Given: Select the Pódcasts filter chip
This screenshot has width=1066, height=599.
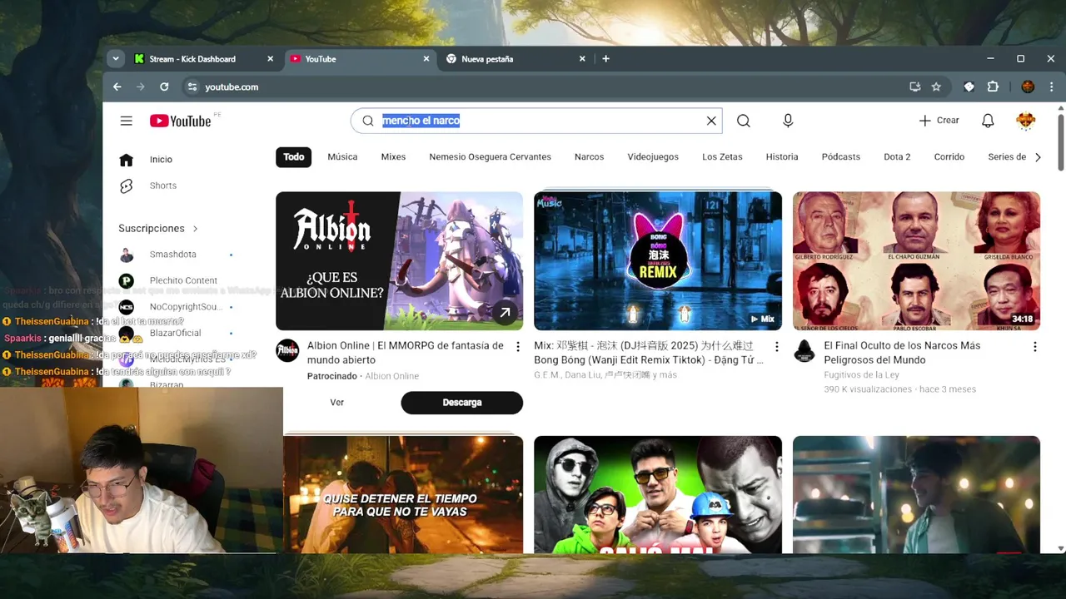Looking at the screenshot, I should pos(841,157).
